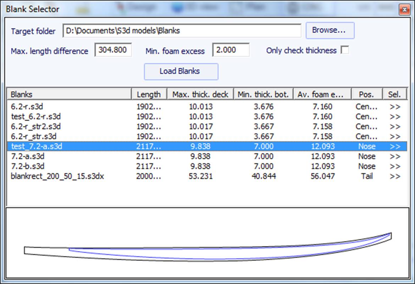Screen dimensions: 415x284
Task: Click Max. thick. deck column header
Action: pos(200,94)
